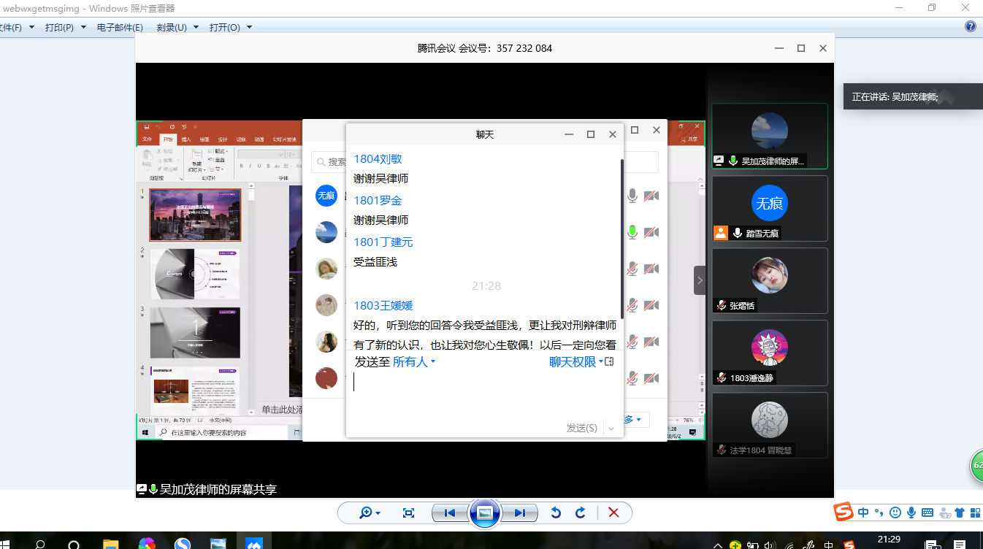This screenshot has width=983, height=549.
Task: Toggle the Sogou microphone voice input
Action: coord(911,512)
